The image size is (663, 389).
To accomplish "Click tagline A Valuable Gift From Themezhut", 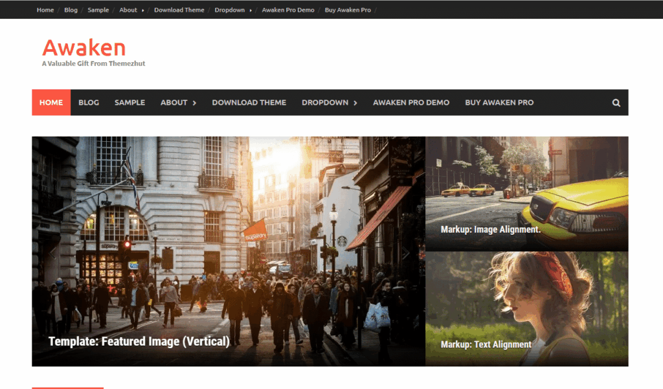I will coord(93,63).
